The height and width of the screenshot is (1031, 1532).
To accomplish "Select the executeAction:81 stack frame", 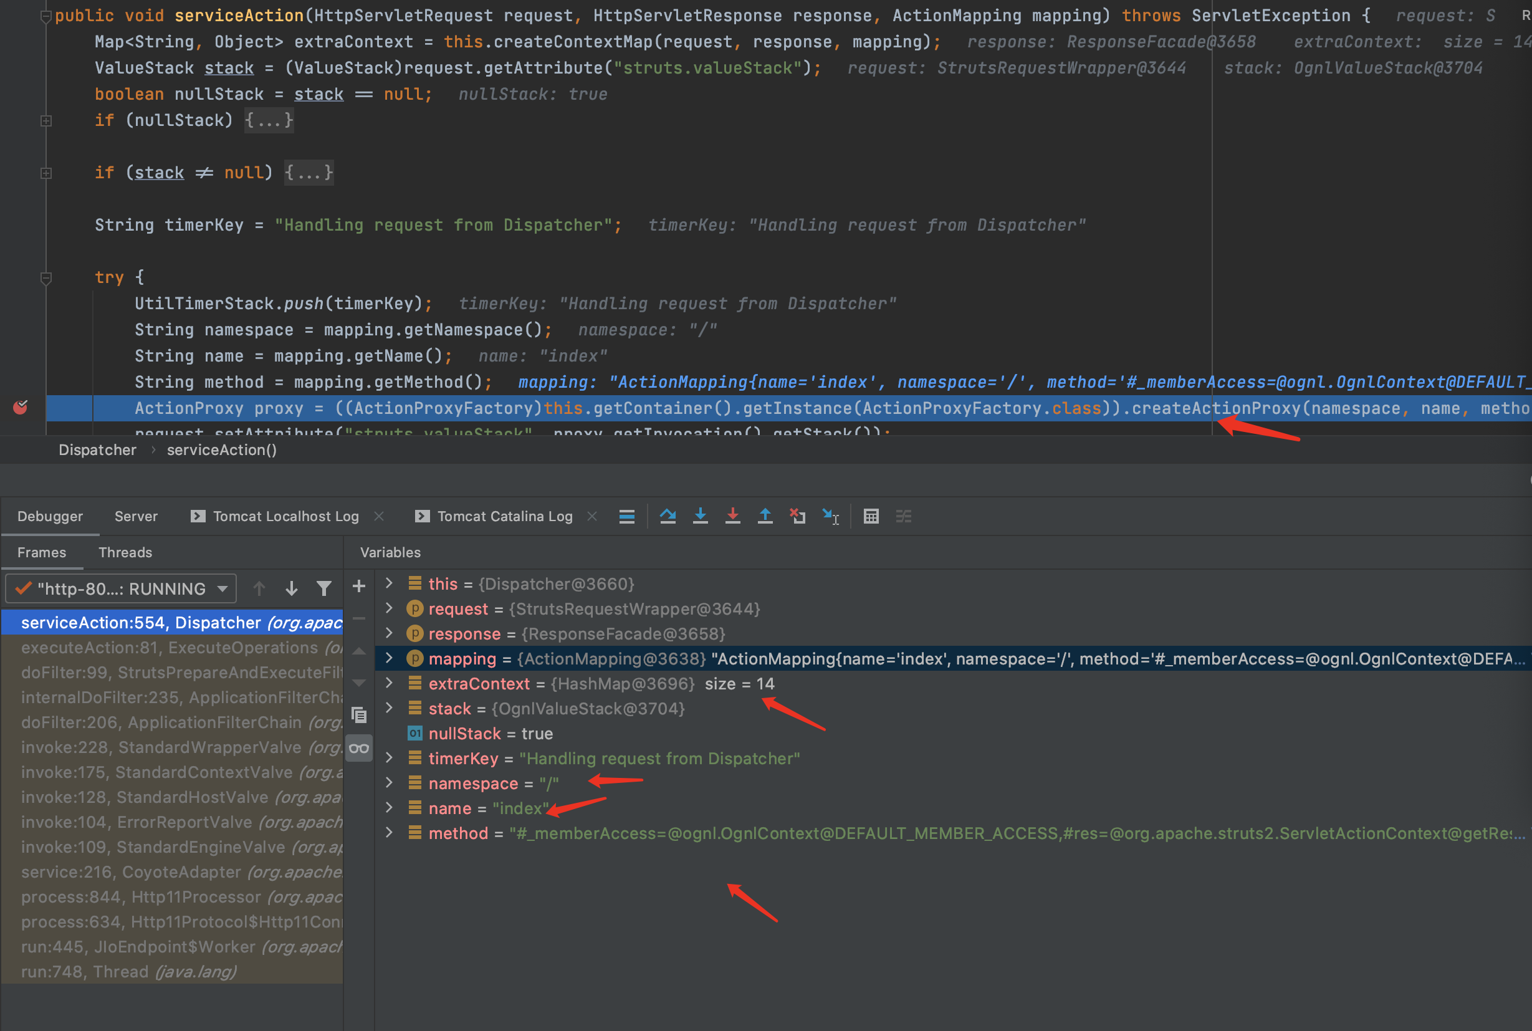I will coord(171,648).
